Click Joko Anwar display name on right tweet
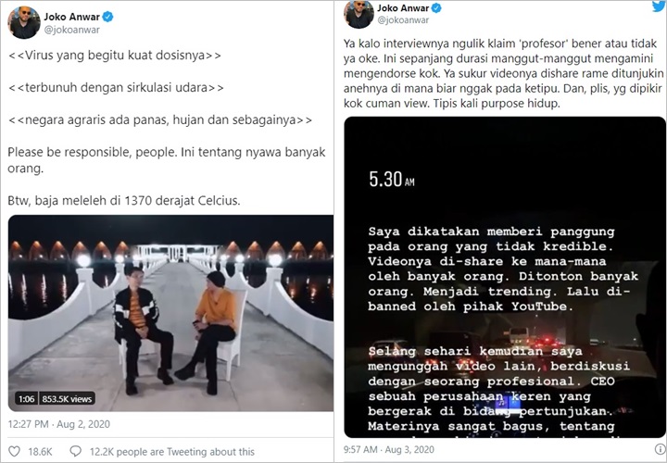 (x=403, y=7)
